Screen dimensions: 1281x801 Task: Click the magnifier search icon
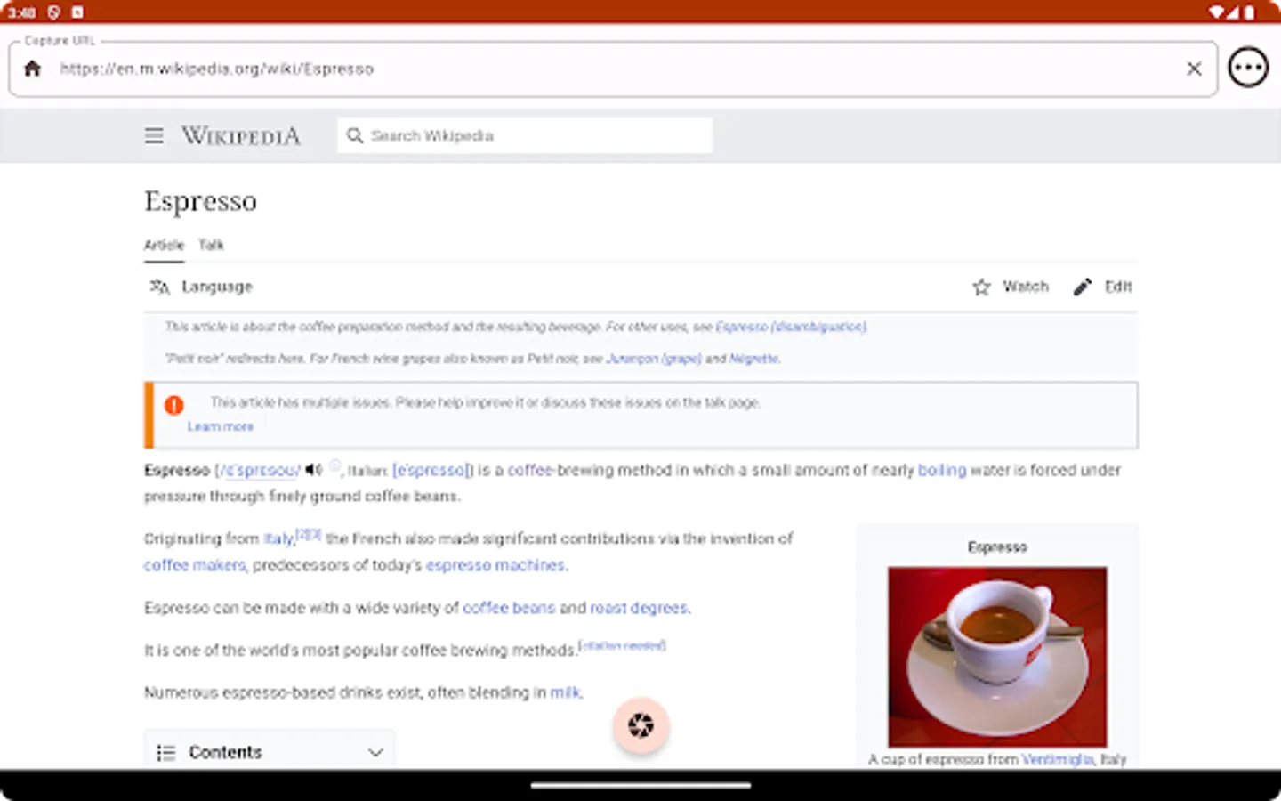pyautogui.click(x=355, y=135)
